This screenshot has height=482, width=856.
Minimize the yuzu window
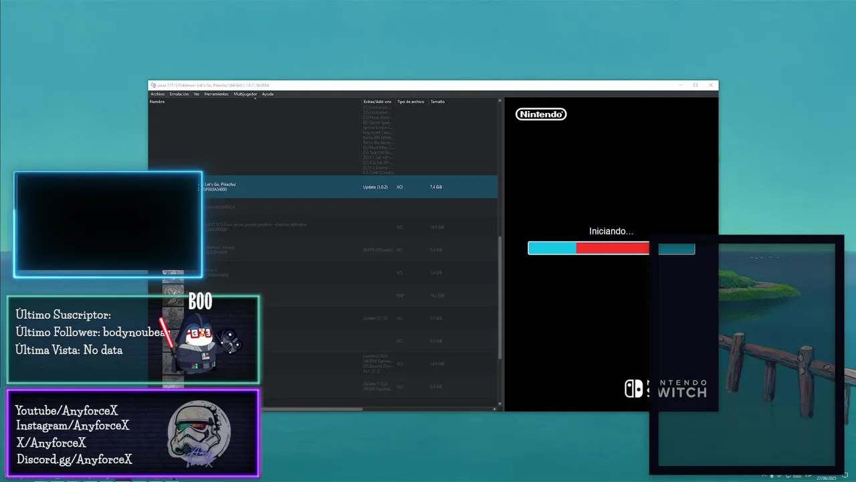[x=680, y=85]
